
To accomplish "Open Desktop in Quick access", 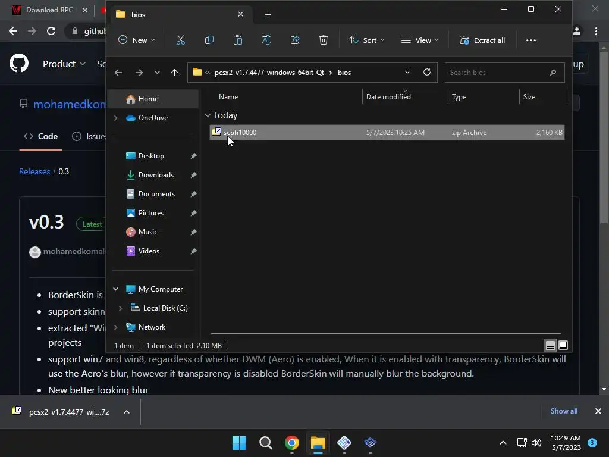I will 151,156.
